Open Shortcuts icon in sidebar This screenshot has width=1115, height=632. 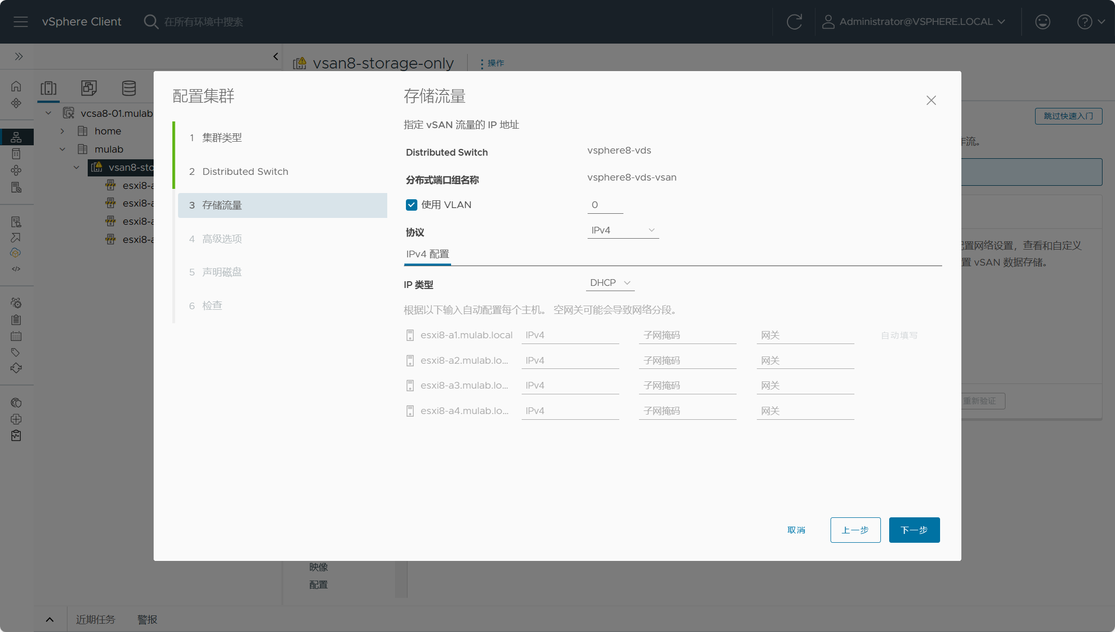[x=16, y=103]
